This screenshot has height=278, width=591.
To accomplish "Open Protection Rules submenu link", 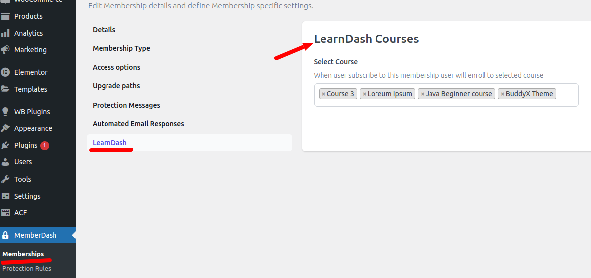I will pyautogui.click(x=27, y=269).
